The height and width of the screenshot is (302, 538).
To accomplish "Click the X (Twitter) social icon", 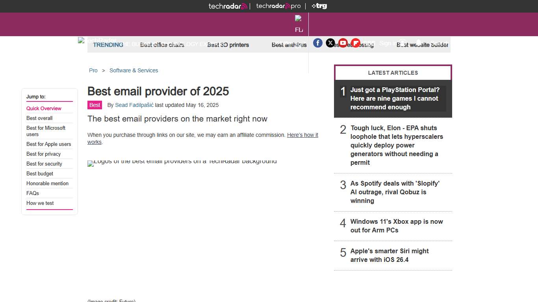I will tap(330, 43).
